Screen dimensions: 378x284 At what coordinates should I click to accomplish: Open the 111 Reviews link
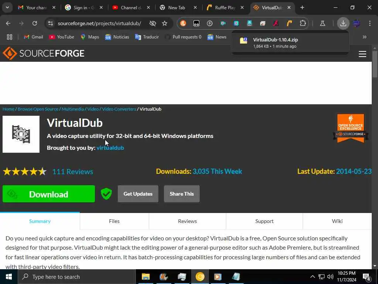(73, 172)
